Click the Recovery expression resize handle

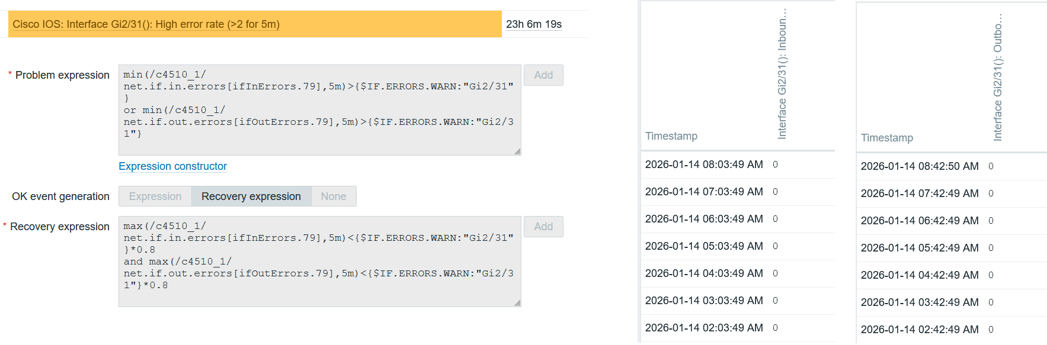[x=517, y=304]
